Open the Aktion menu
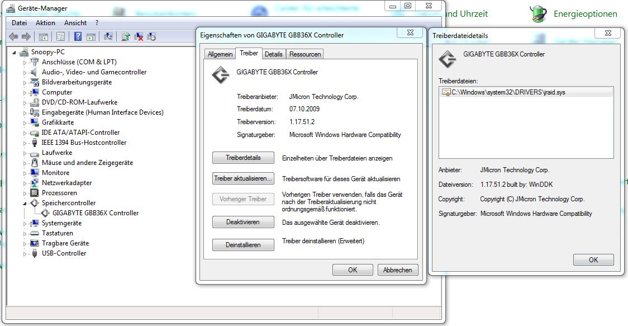 45,23
